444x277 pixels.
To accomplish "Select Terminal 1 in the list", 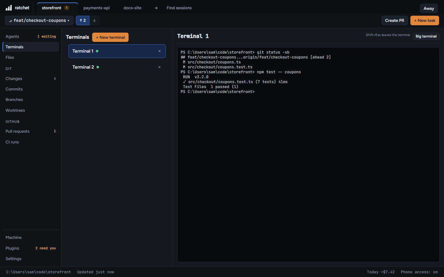I will [x=117, y=51].
